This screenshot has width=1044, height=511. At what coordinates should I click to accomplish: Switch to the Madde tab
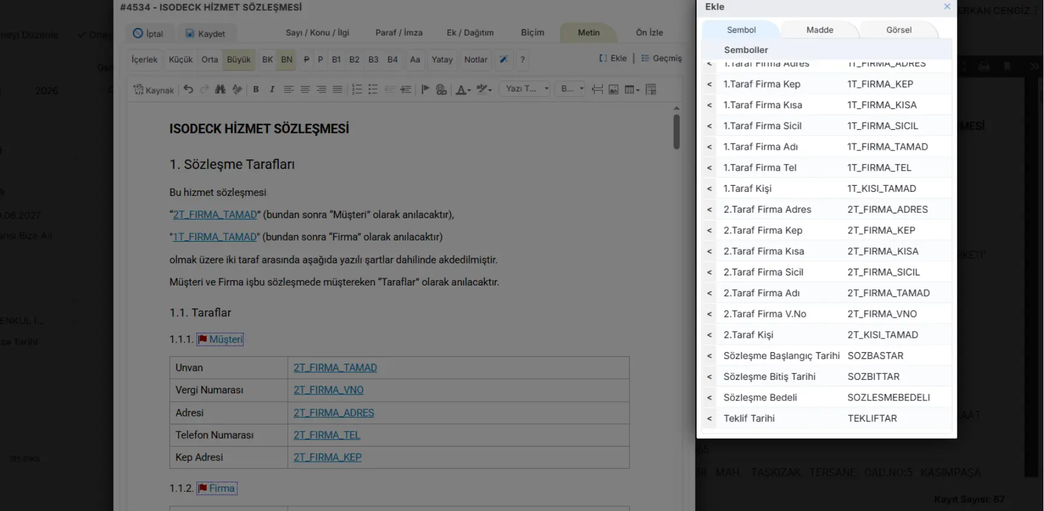pos(819,30)
